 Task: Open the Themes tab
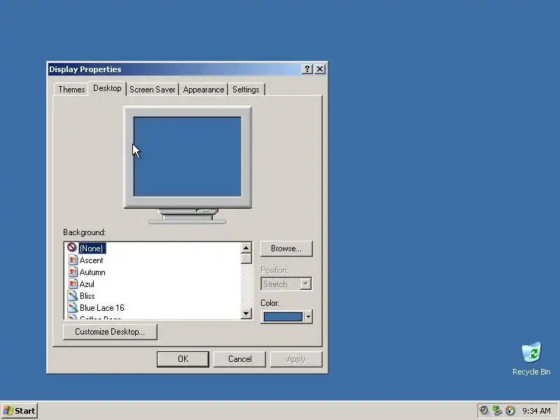coord(71,90)
